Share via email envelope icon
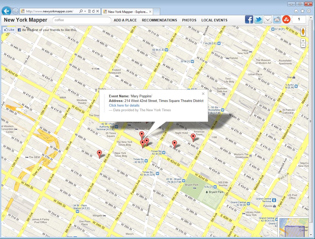315x239 pixels. 268,20
